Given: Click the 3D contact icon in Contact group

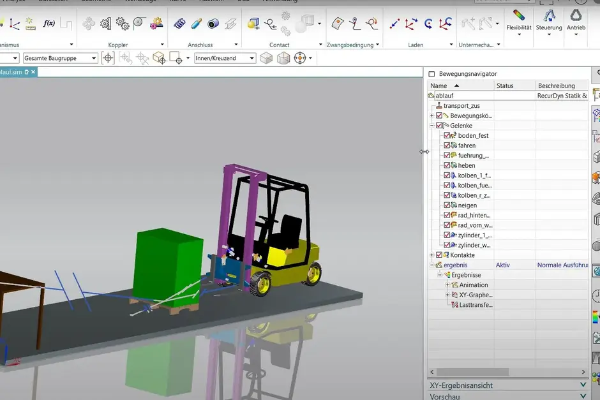Looking at the screenshot, I should coord(253,24).
